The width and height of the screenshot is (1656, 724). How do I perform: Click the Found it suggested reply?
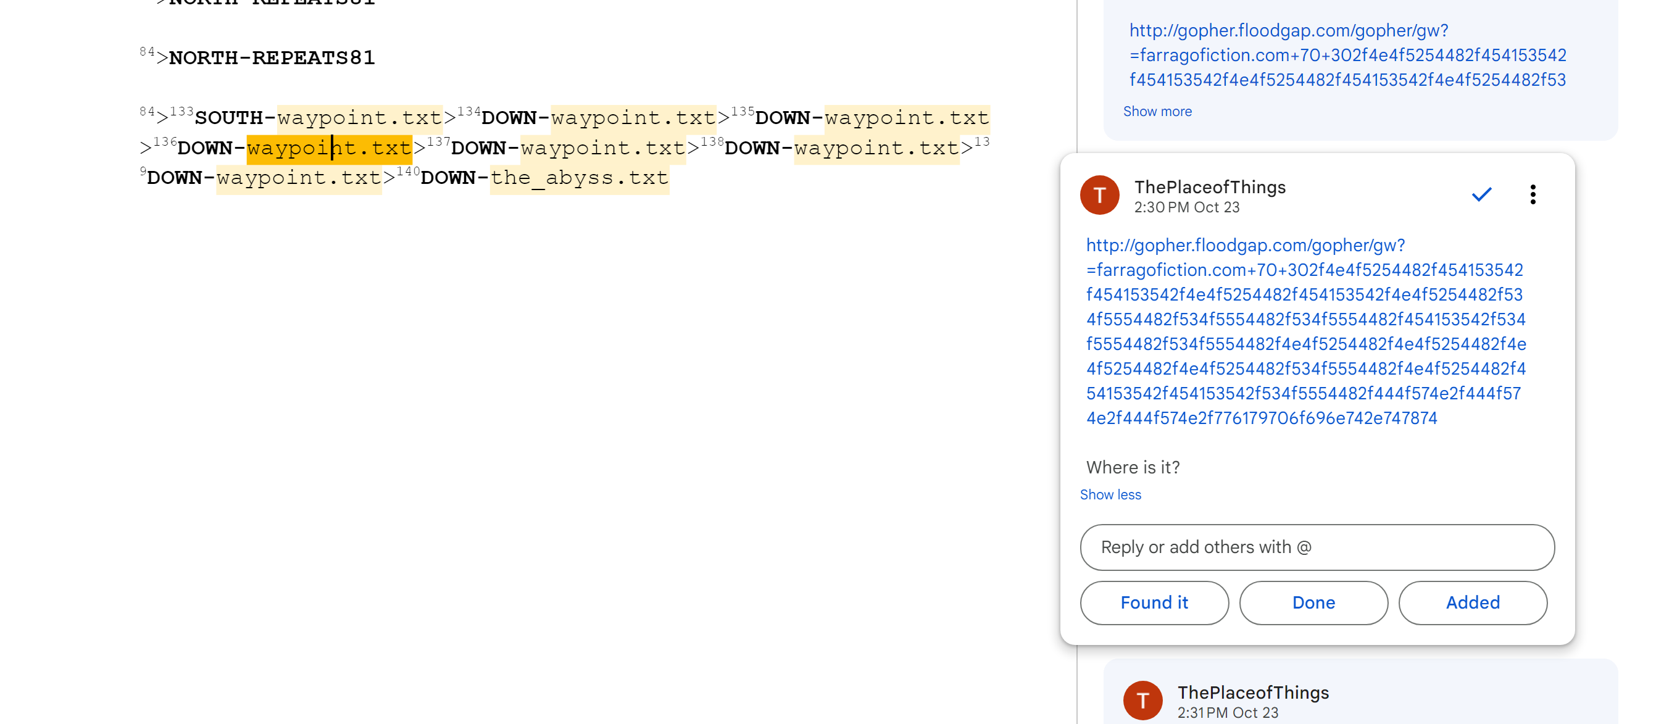1154,602
